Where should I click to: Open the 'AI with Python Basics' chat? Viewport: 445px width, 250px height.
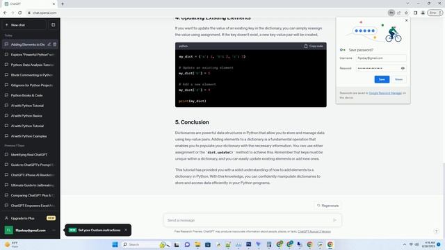tap(30, 116)
